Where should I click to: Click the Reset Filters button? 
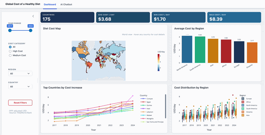(20, 103)
